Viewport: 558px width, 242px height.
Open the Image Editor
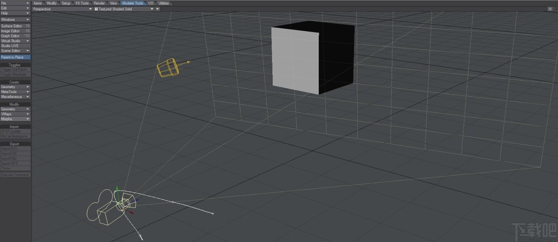pos(15,31)
